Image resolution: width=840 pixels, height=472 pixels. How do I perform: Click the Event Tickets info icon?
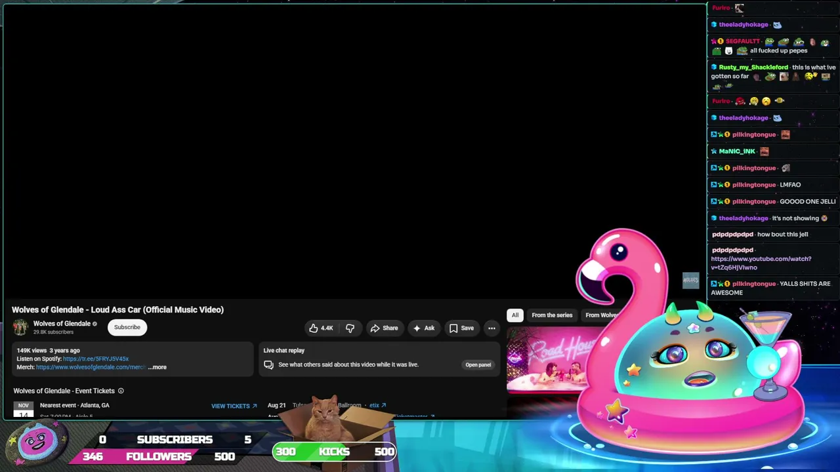tap(121, 391)
